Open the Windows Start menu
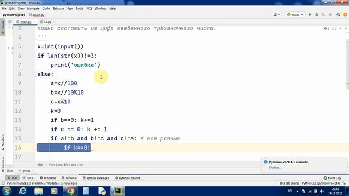The image size is (349, 196). point(7,191)
